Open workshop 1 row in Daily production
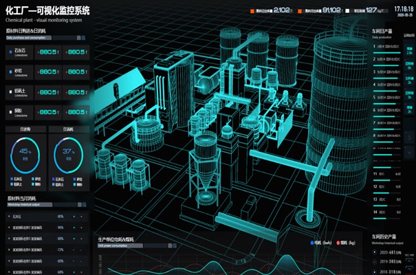 (x=387, y=48)
